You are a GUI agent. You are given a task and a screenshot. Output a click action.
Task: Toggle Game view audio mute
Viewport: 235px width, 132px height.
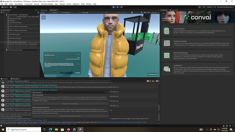pos(142,13)
